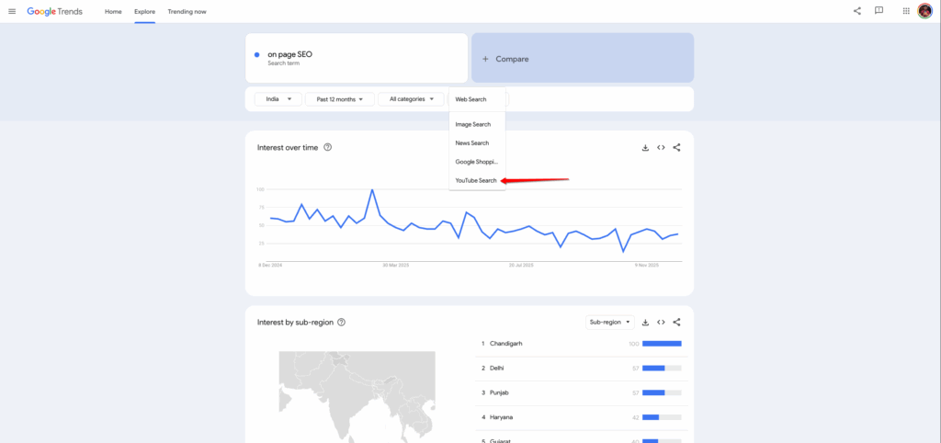The height and width of the screenshot is (443, 941).
Task: Open the account profile avatar
Action: [924, 11]
